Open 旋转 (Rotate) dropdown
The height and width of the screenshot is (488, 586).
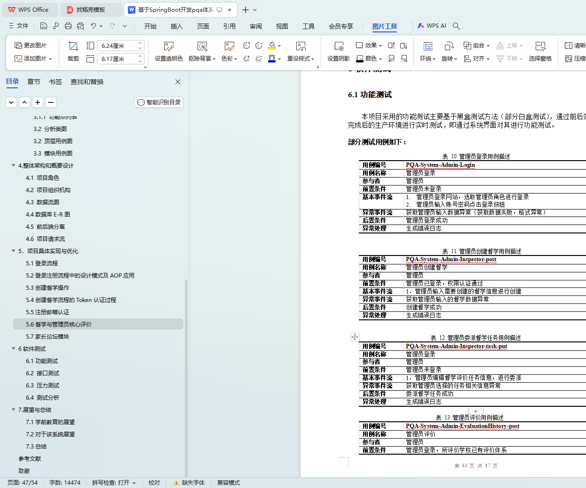(449, 59)
